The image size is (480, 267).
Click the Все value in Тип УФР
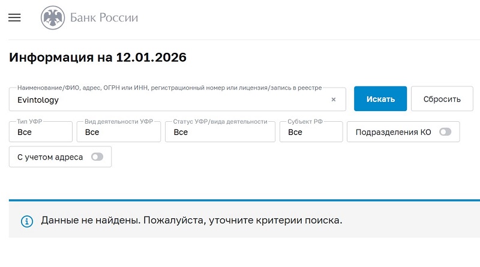(x=25, y=132)
